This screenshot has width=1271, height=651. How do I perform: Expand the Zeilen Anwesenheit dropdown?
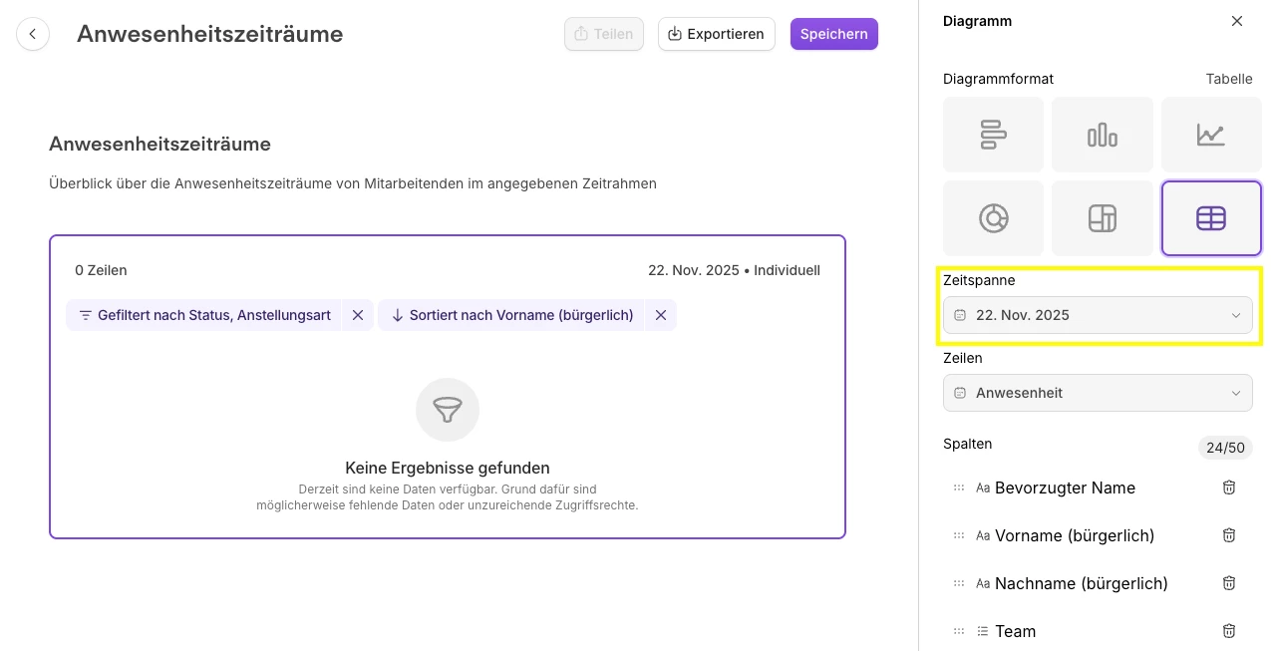pos(1098,393)
